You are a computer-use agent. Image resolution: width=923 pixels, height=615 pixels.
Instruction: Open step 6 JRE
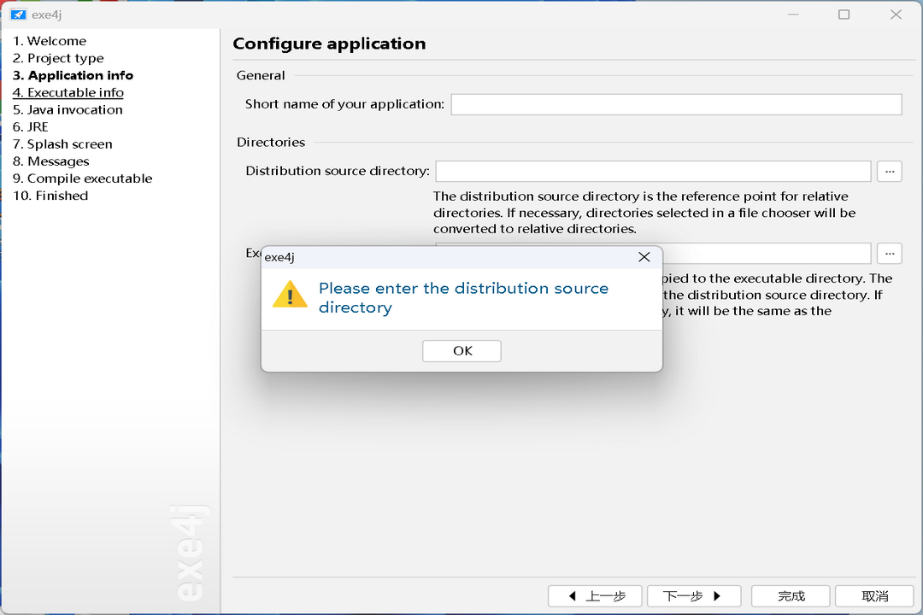tap(31, 126)
